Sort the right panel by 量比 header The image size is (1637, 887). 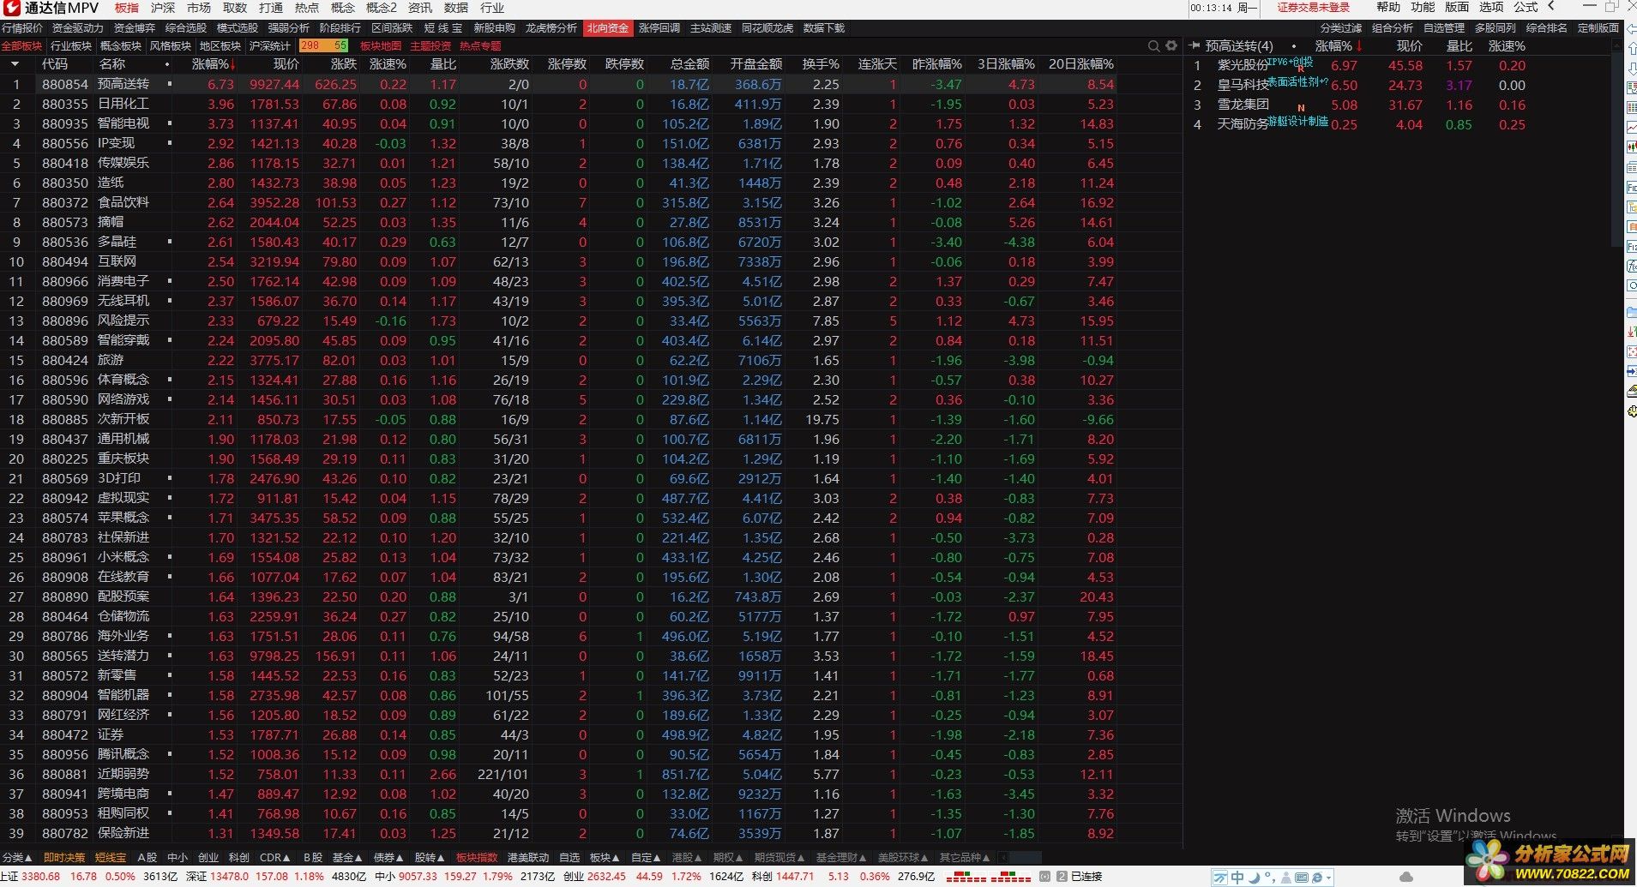pos(1459,46)
